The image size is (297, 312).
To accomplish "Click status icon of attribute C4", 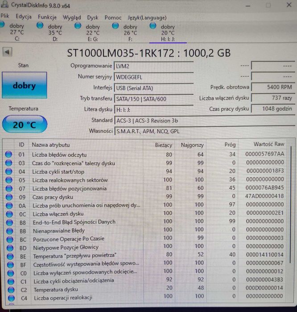I will tap(11, 298).
